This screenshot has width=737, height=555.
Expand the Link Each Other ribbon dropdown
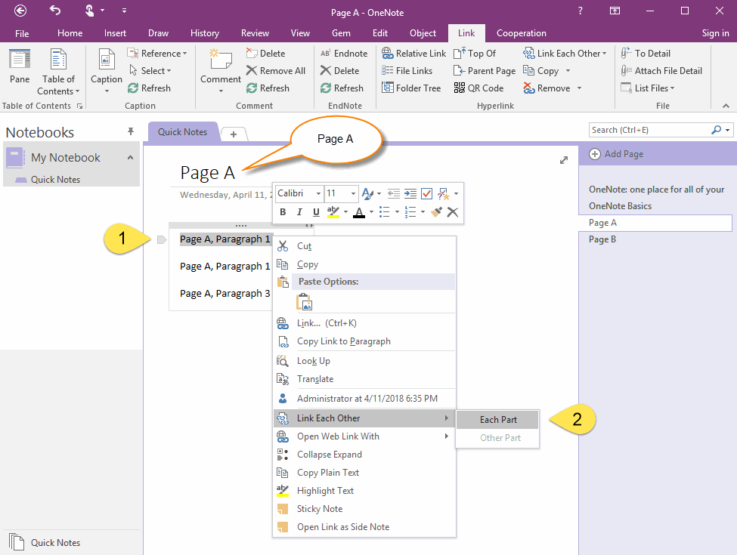pos(605,54)
